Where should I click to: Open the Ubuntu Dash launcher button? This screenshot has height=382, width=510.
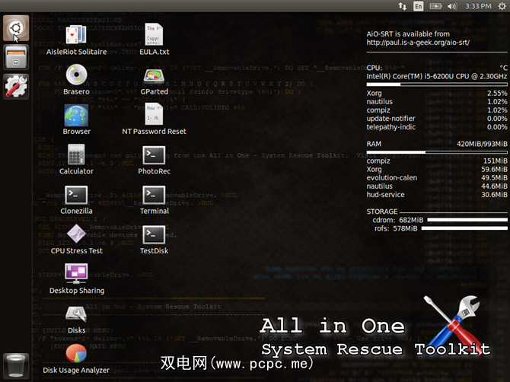(x=16, y=28)
